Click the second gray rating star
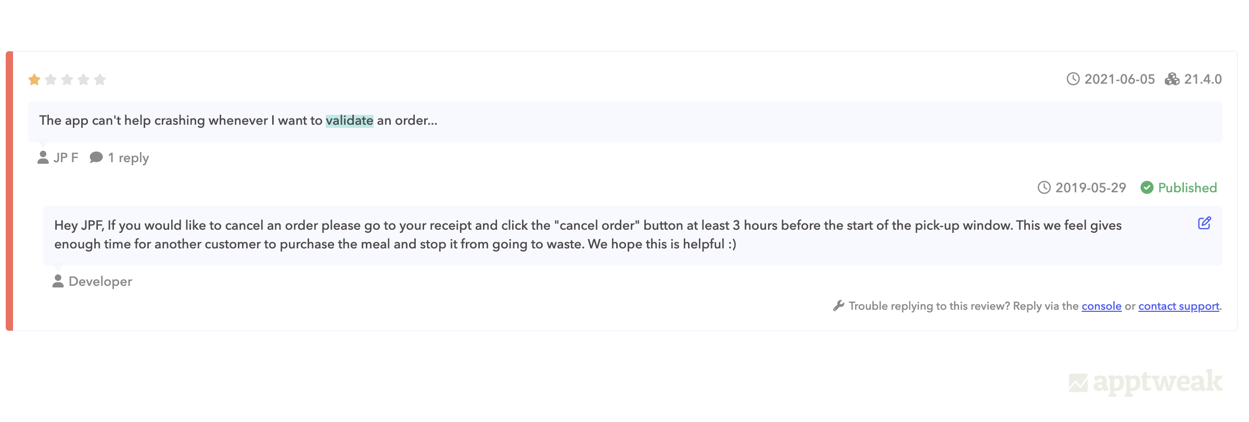Image resolution: width=1249 pixels, height=422 pixels. [51, 80]
